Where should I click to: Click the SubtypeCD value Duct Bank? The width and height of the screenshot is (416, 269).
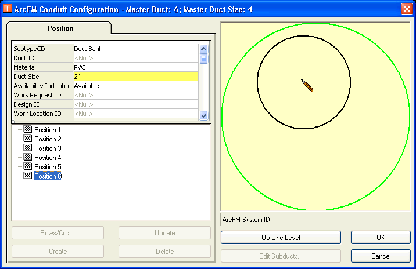point(135,49)
